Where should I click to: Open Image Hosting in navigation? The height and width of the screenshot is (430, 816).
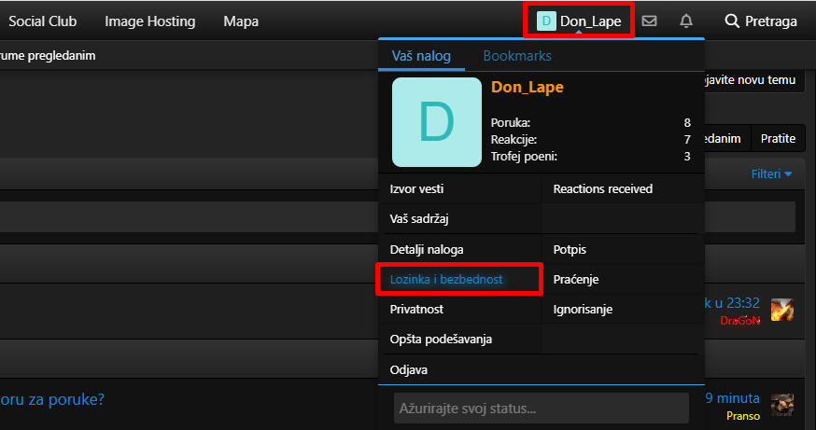(150, 21)
